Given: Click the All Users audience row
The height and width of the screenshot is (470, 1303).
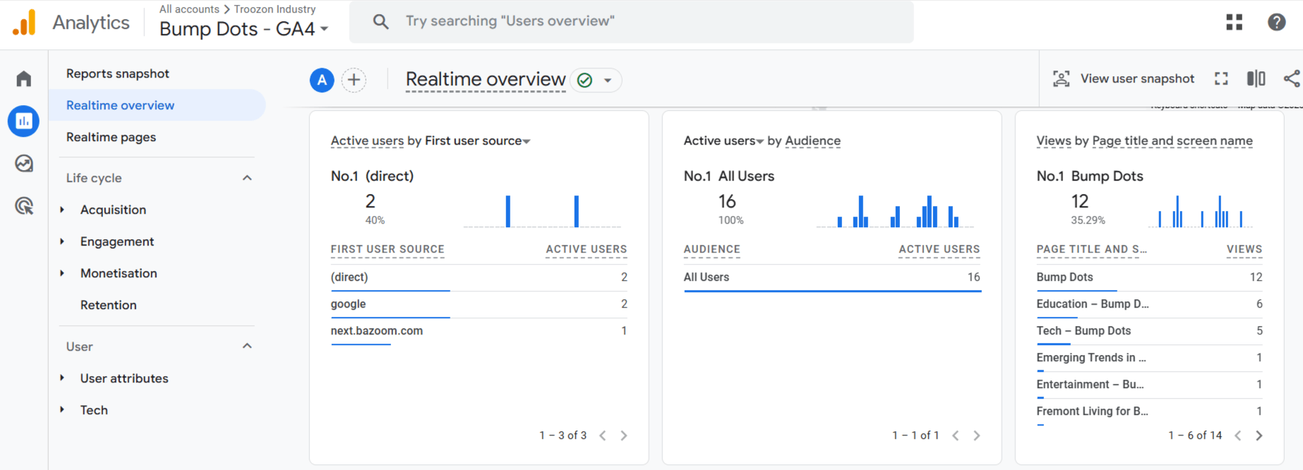Looking at the screenshot, I should (x=832, y=277).
